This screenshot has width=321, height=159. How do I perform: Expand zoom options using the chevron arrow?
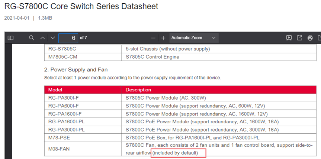[214, 38]
